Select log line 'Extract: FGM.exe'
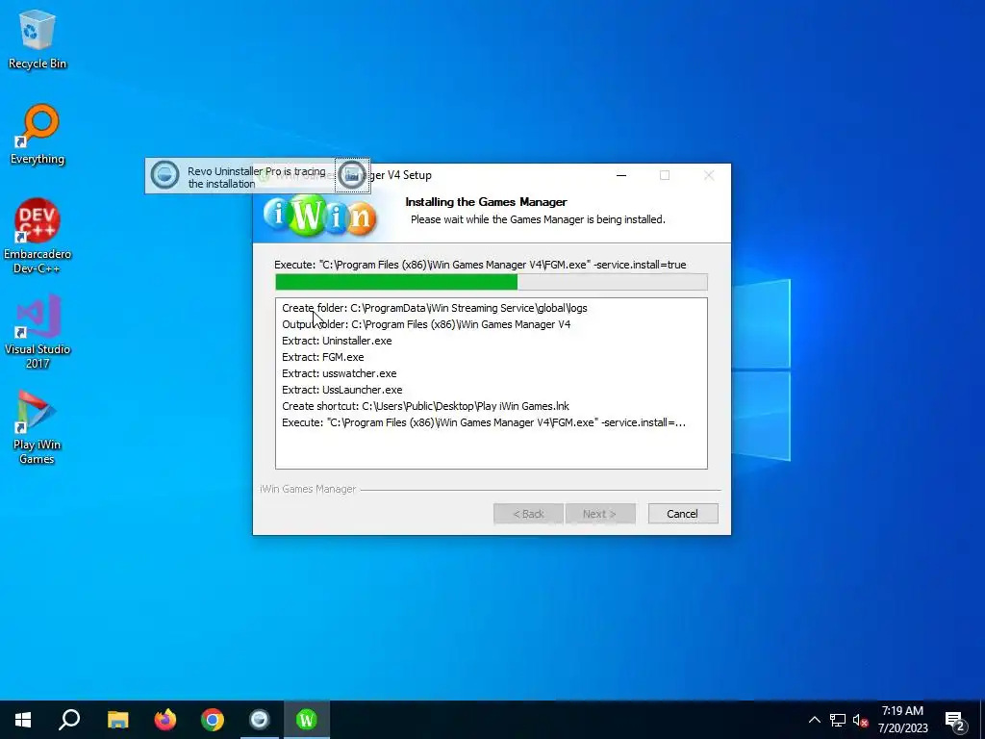Screen dimensions: 985x739 [323, 357]
